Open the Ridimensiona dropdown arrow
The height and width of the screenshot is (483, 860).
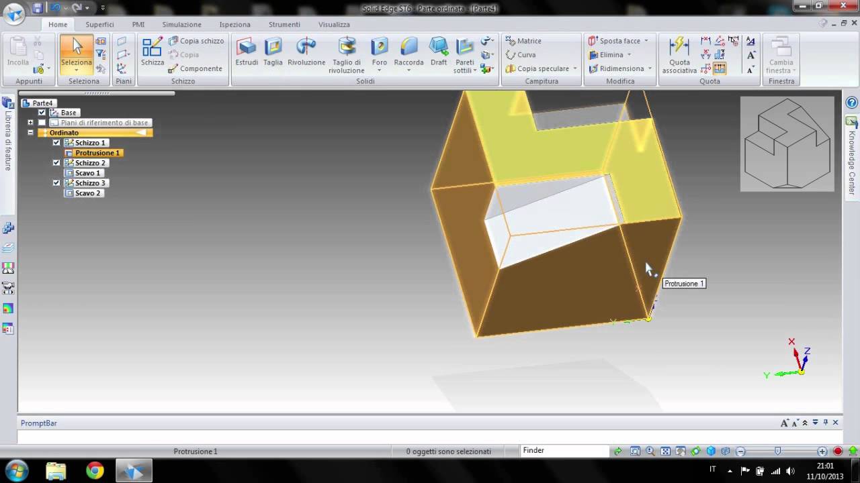650,68
